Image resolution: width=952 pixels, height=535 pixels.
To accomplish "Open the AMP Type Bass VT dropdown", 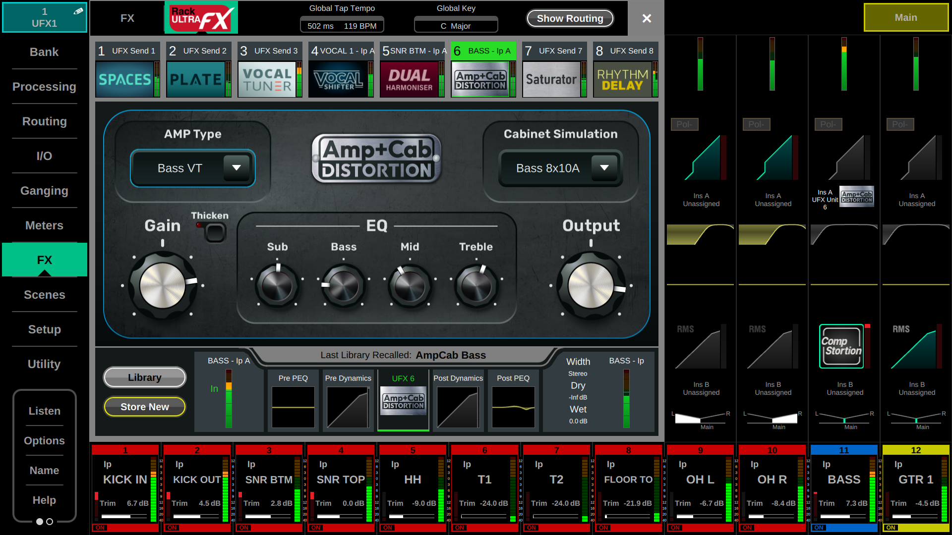I will pos(193,168).
